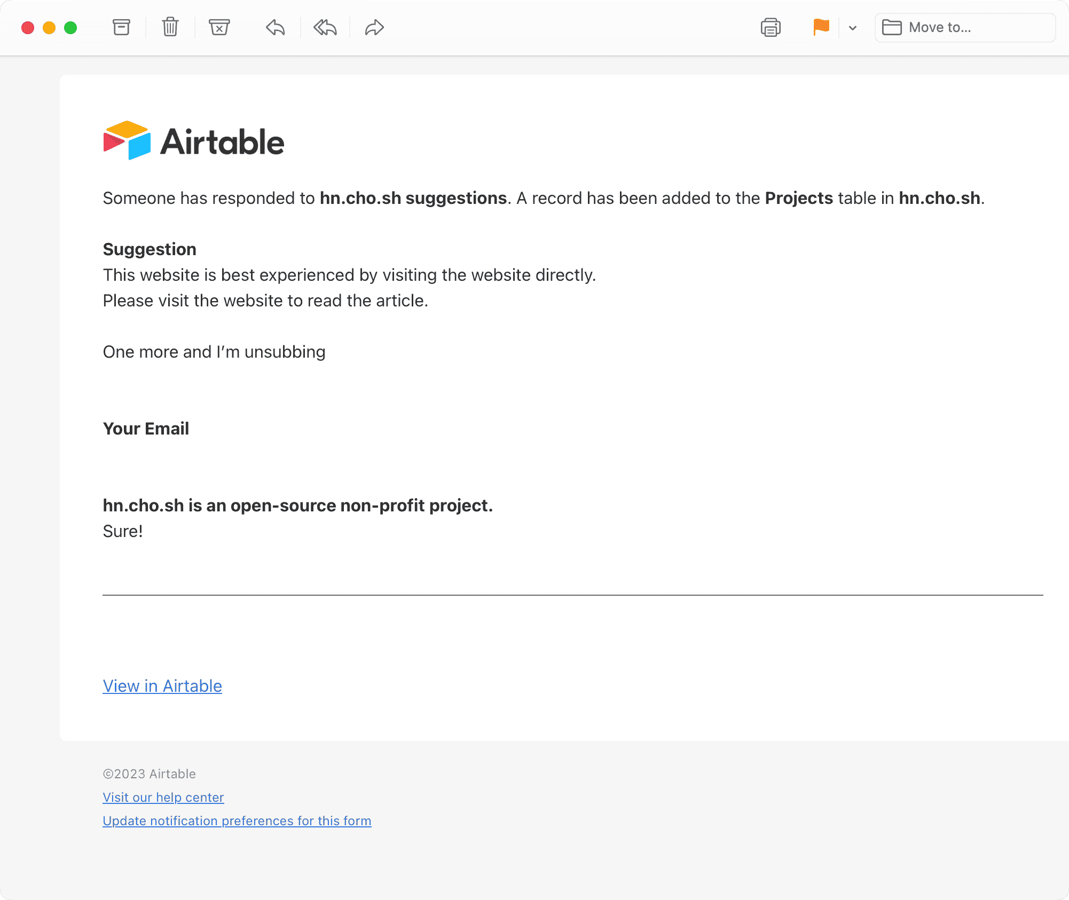Screen dimensions: 1069x900
Task: Close the mail window red button
Action: click(x=28, y=28)
